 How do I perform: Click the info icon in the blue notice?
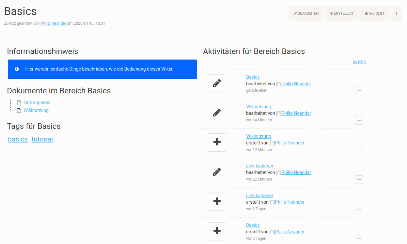point(17,69)
